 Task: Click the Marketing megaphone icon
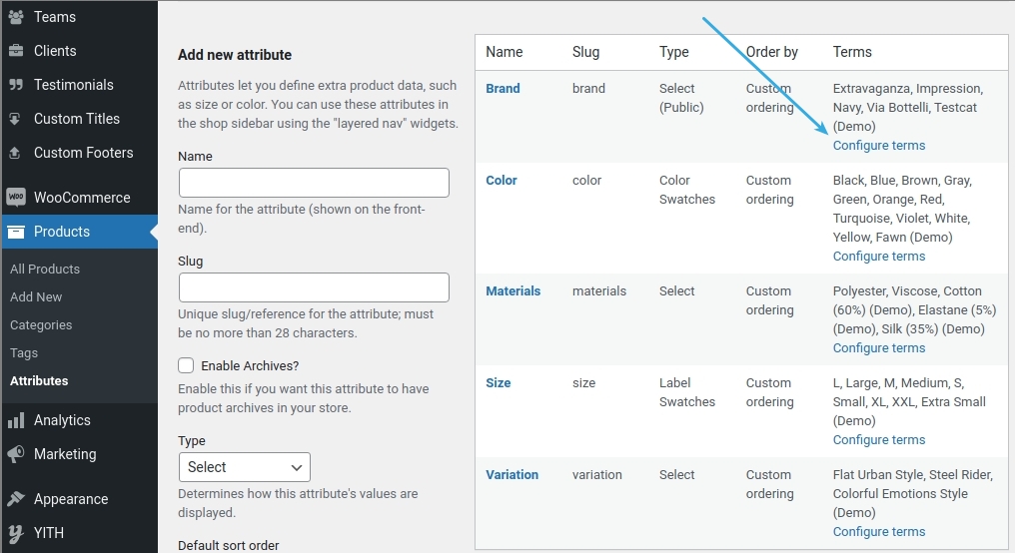coord(15,454)
